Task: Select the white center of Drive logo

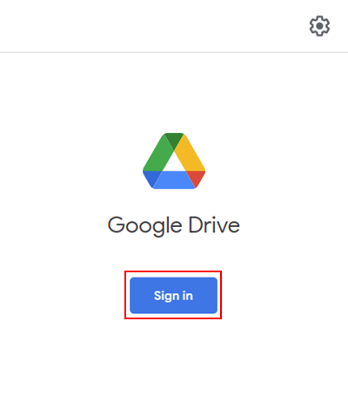Action: 174,164
